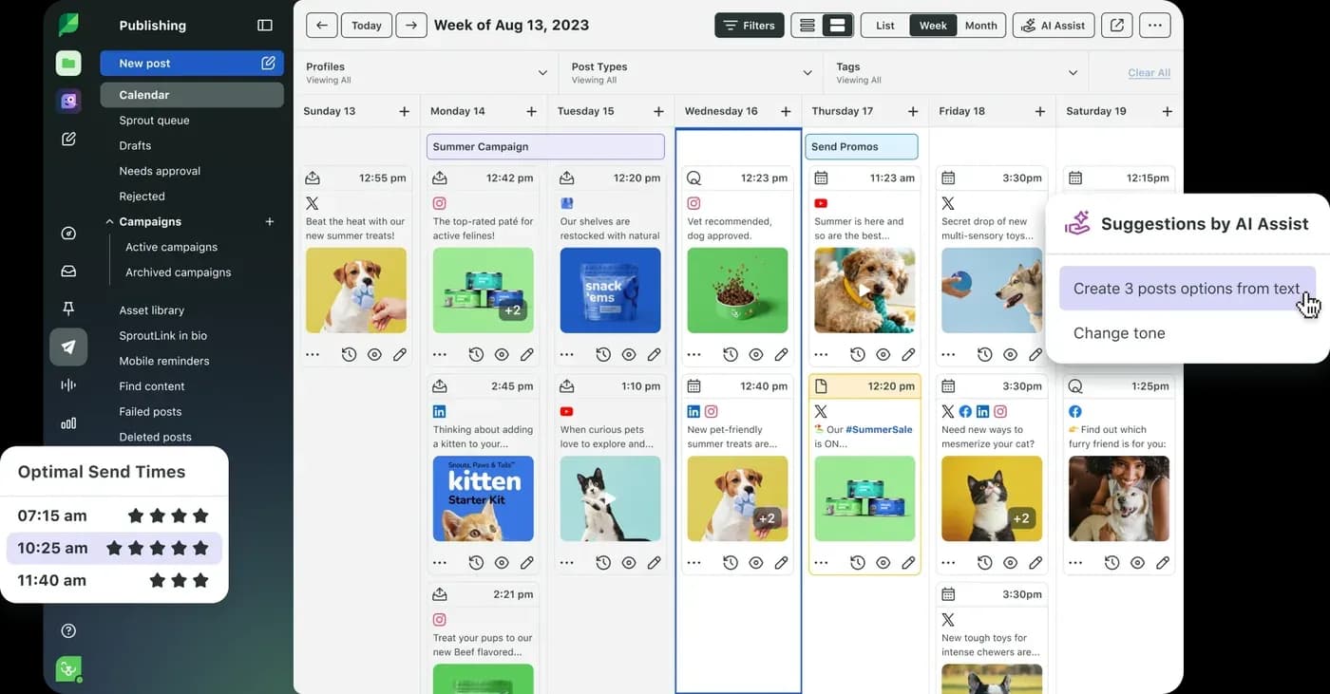Preview Tuesday 12:20 pm post eye icon
The image size is (1330, 694).
point(629,354)
